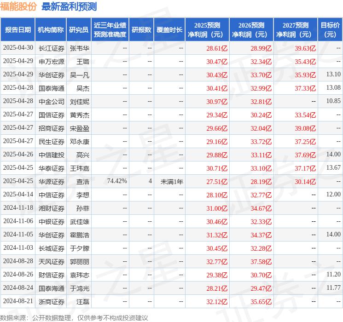Select the 目标价 column header
The image size is (343, 322).
pos(330,29)
